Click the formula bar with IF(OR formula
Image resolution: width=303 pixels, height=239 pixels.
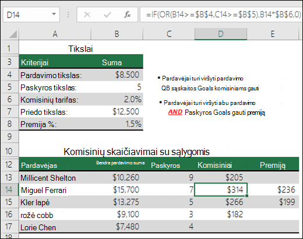pos(221,15)
